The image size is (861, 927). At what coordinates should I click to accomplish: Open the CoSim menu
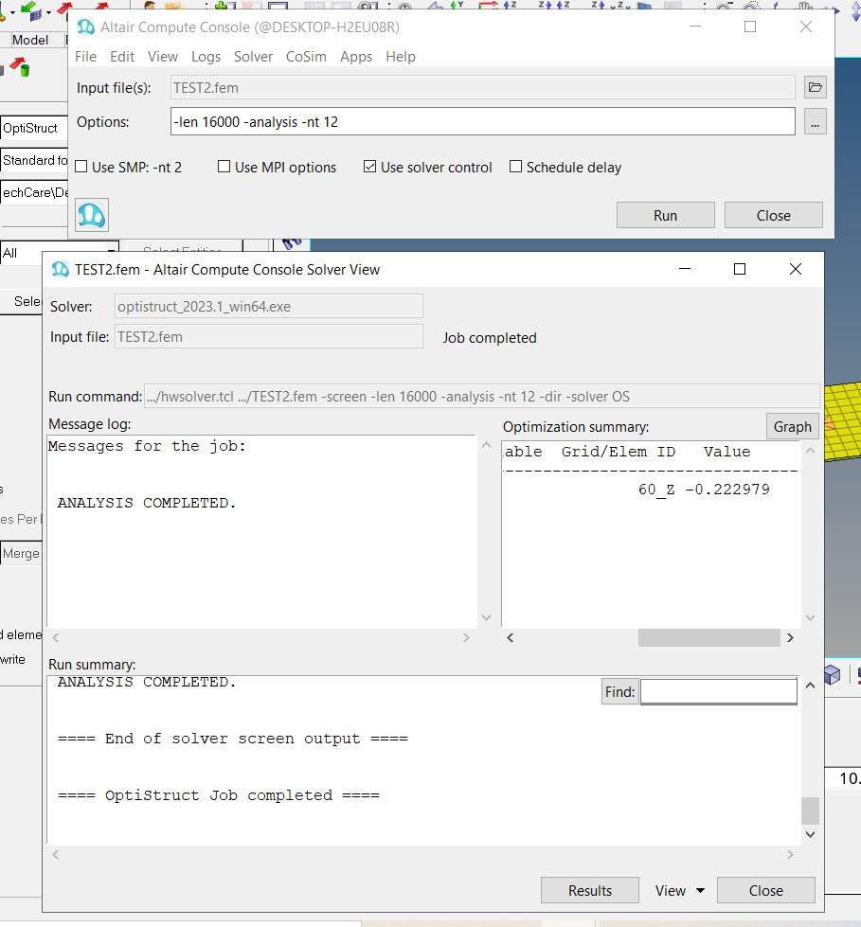click(x=306, y=57)
